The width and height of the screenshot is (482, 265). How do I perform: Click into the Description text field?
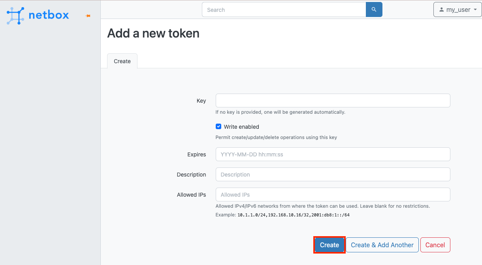tap(333, 175)
